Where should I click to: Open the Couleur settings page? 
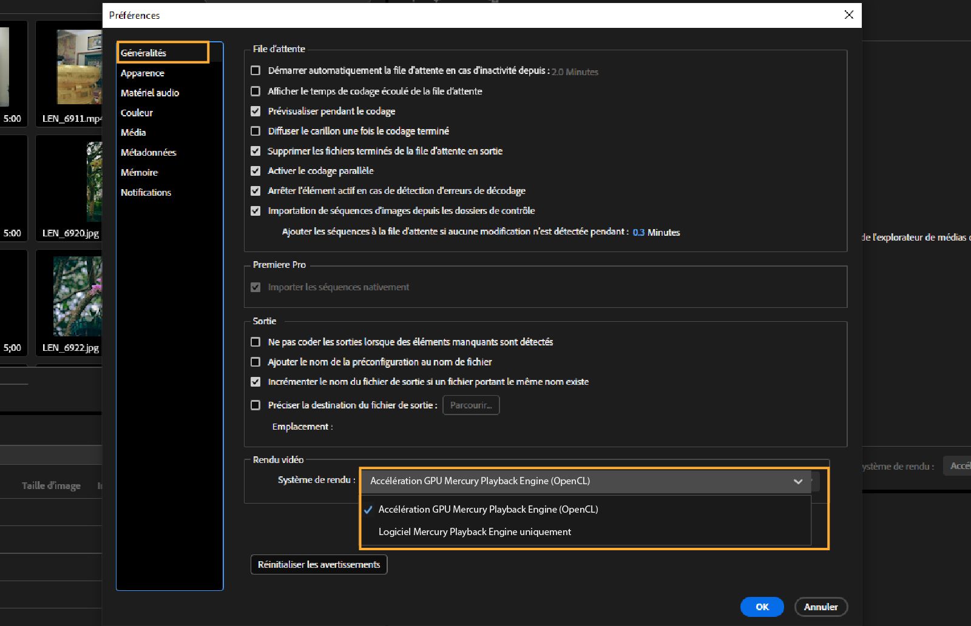136,112
